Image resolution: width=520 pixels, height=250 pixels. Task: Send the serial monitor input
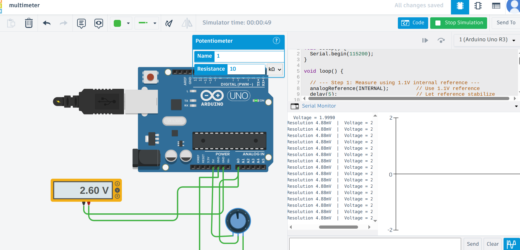click(473, 244)
